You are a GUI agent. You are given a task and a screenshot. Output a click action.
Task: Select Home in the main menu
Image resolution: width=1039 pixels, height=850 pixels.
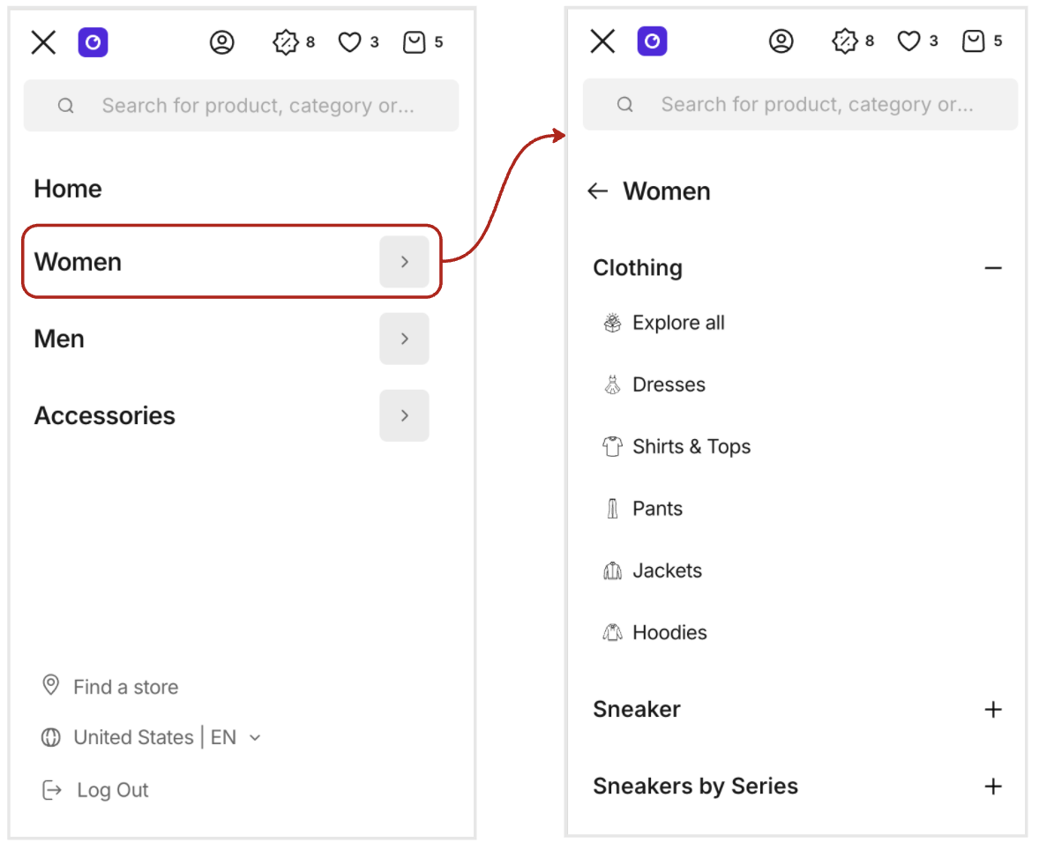point(68,189)
